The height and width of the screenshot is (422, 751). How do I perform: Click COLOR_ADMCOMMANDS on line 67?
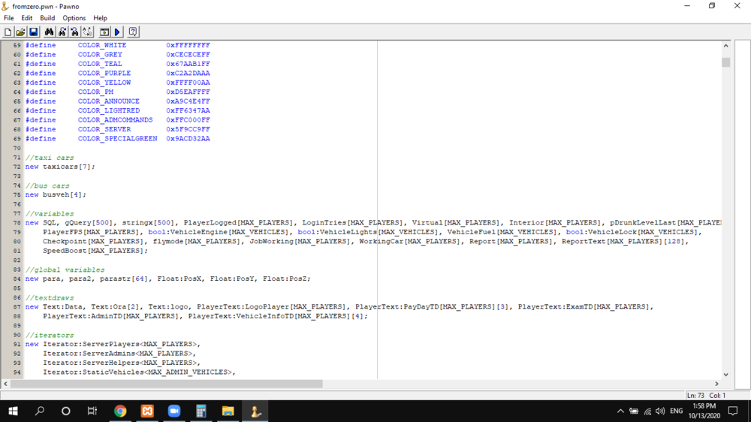116,119
